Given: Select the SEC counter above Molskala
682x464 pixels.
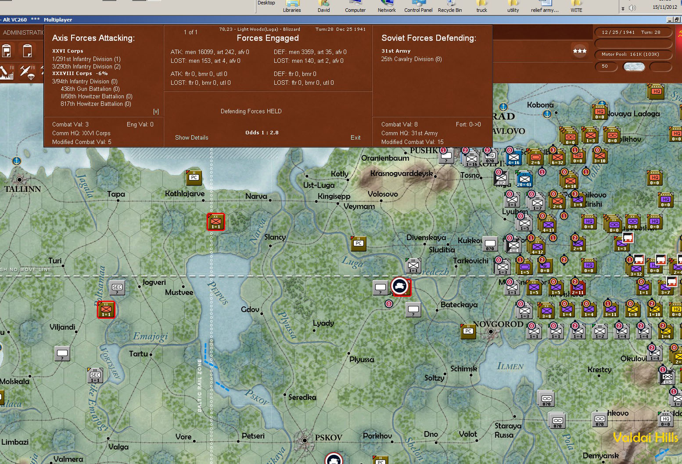Looking at the screenshot, I should pos(95,375).
